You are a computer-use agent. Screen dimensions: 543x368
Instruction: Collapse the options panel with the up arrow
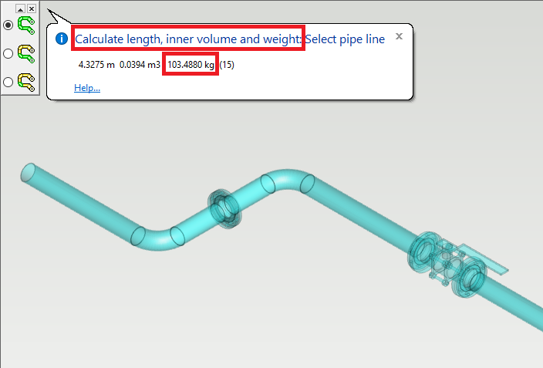coord(20,9)
